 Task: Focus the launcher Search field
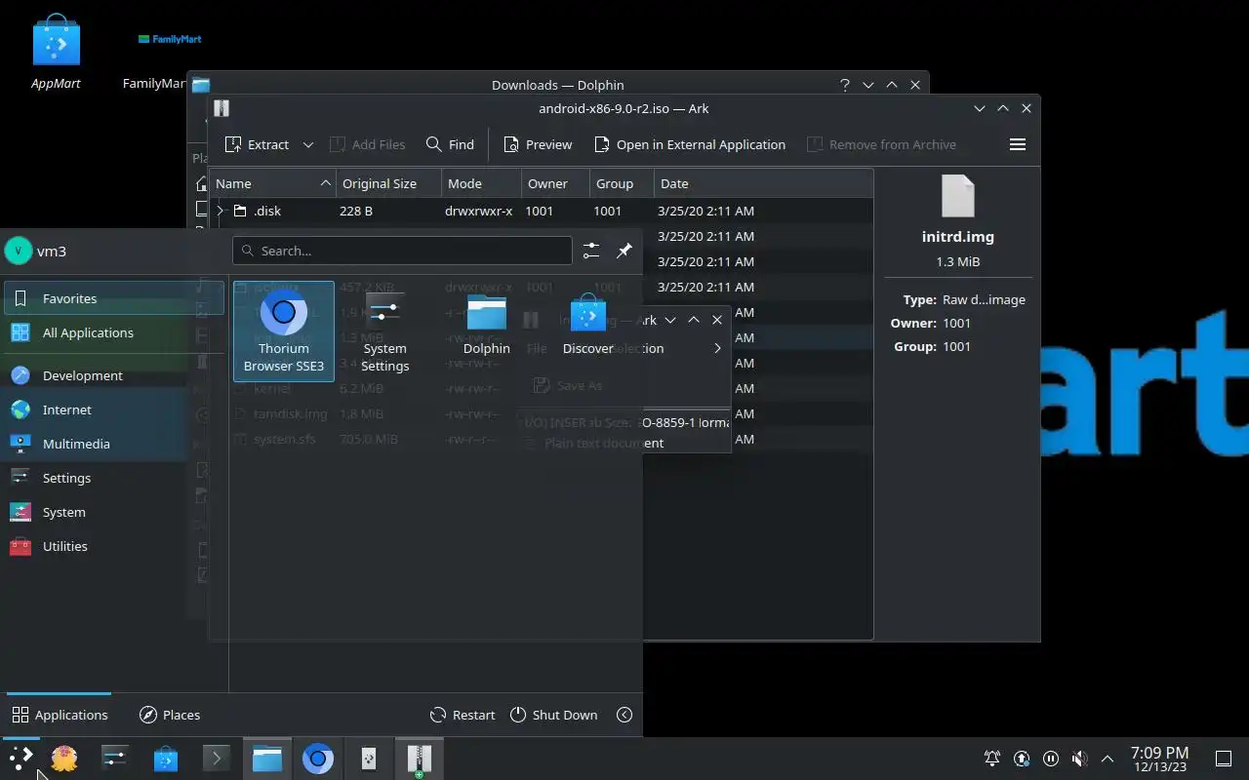click(x=402, y=251)
